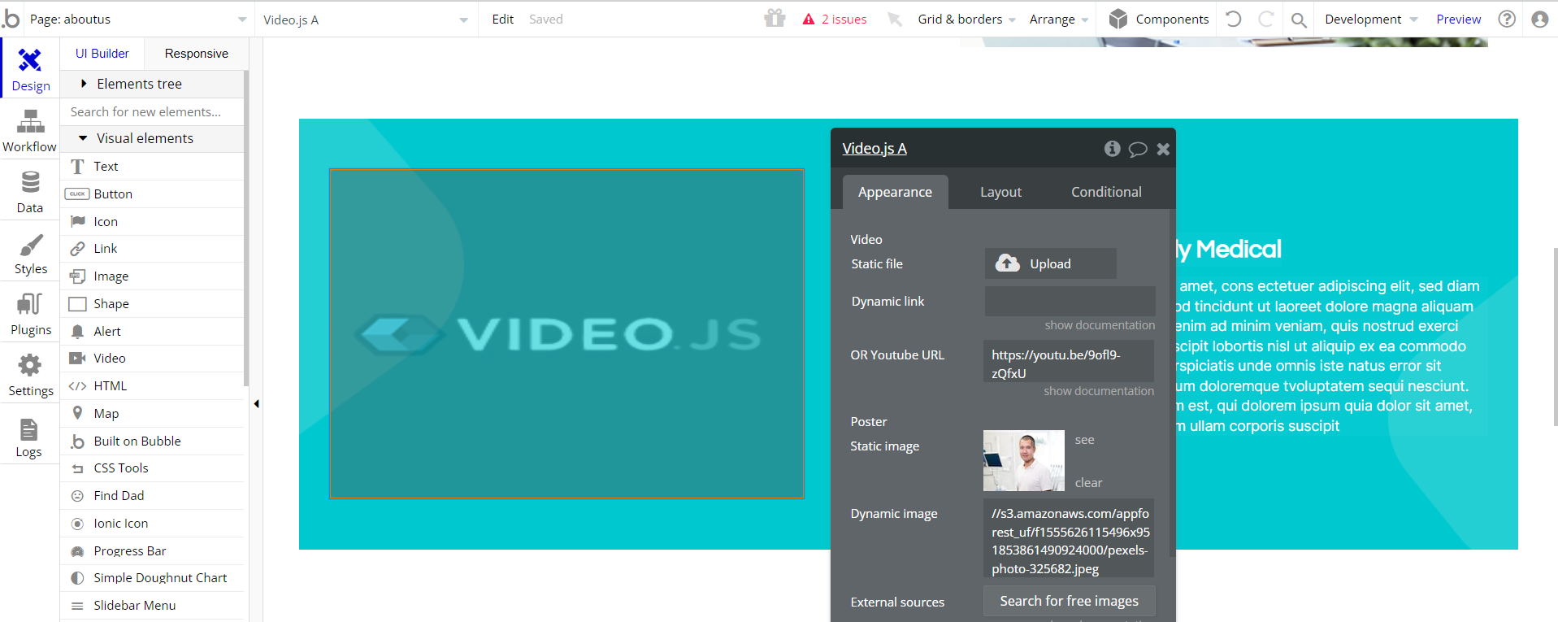Expand the Elements tree
The height and width of the screenshot is (622, 1558).
(x=153, y=84)
